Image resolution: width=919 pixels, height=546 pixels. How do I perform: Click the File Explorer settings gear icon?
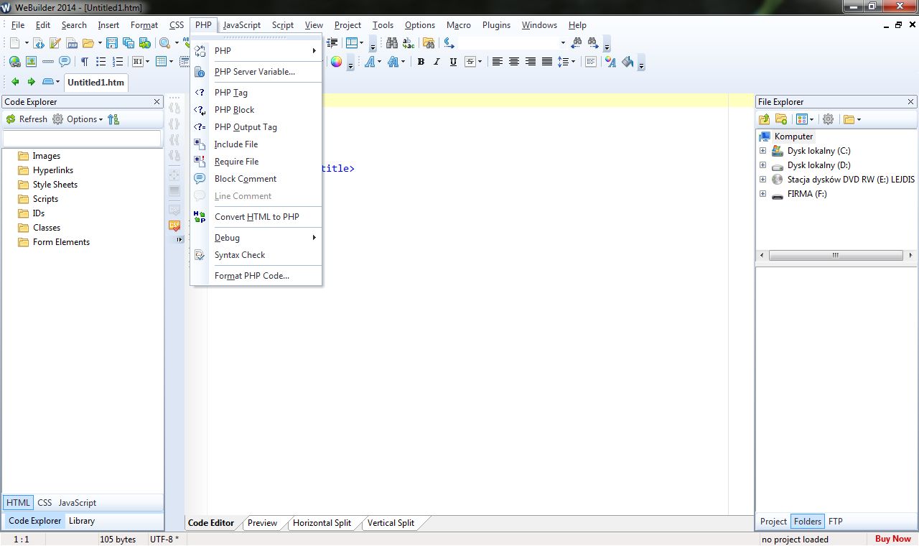click(828, 119)
